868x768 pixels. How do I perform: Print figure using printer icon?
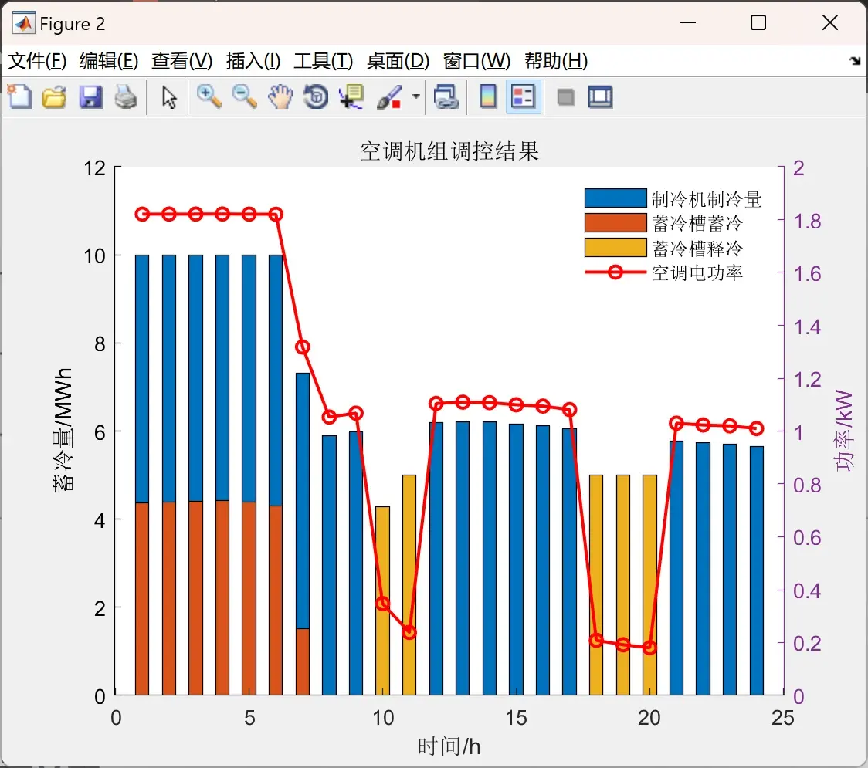pyautogui.click(x=126, y=96)
